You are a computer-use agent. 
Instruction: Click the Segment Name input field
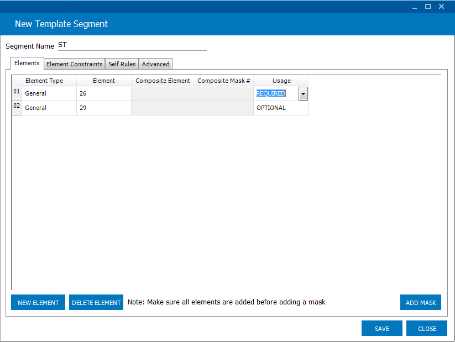(132, 45)
